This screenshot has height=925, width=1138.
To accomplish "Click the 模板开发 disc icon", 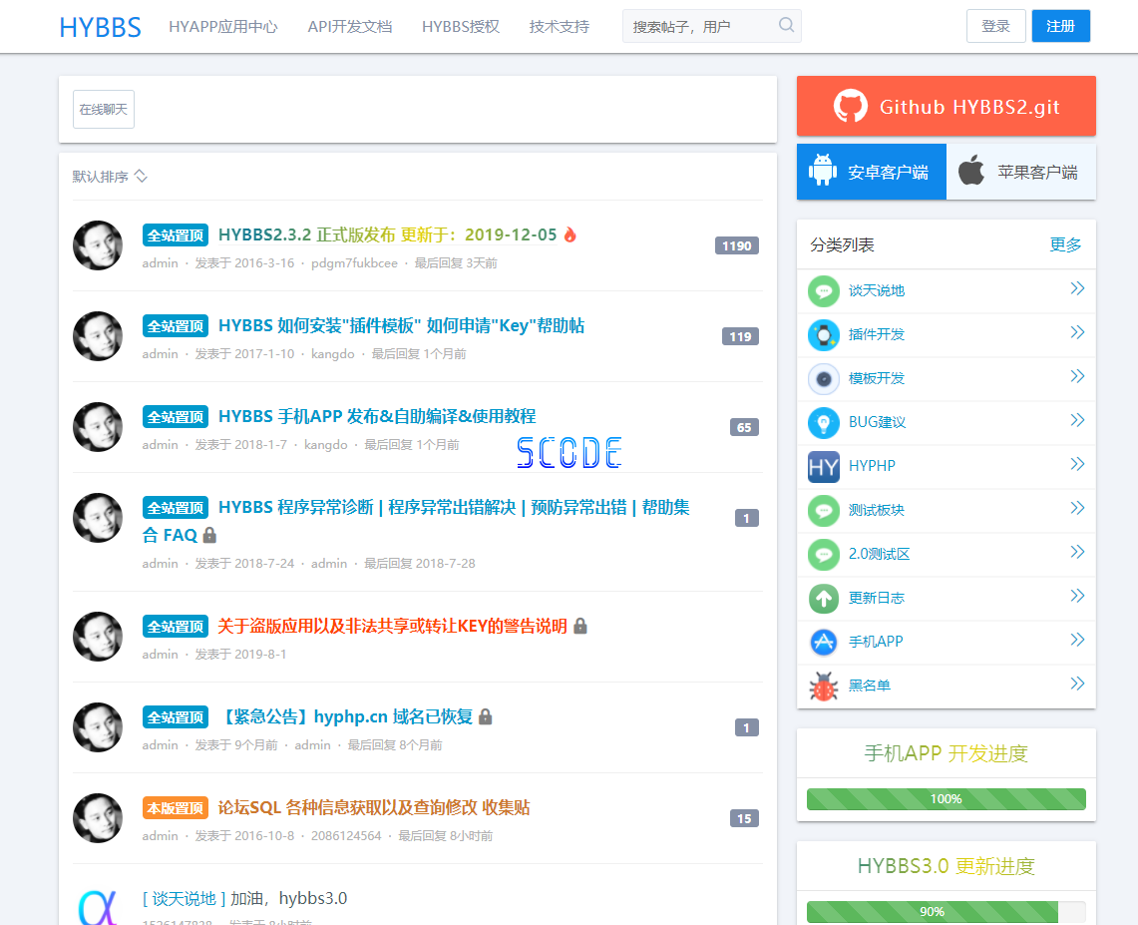I will pos(824,379).
